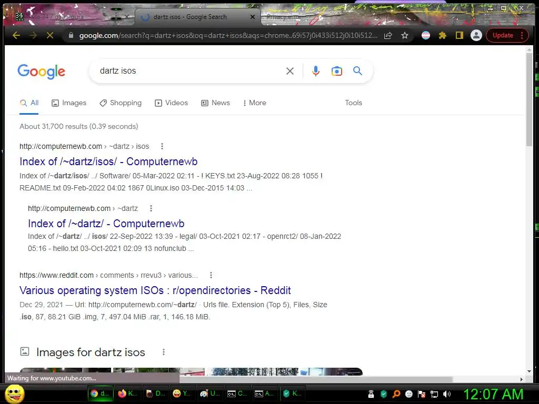Open the striped flag extension icon
The height and width of the screenshot is (404, 539).
[425, 35]
